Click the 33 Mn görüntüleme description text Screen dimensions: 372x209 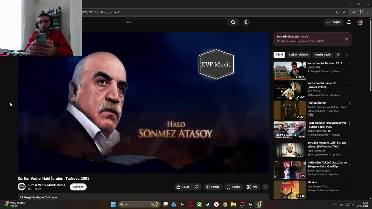tap(38, 197)
